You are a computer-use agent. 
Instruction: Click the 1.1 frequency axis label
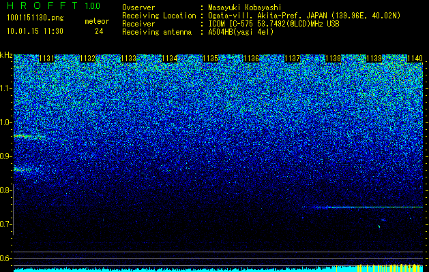click(6, 88)
